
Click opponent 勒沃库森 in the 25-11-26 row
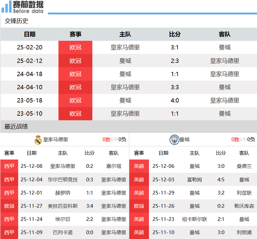[x=244, y=206]
